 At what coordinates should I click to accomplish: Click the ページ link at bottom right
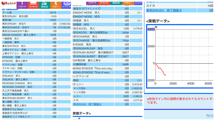(x=209, y=115)
